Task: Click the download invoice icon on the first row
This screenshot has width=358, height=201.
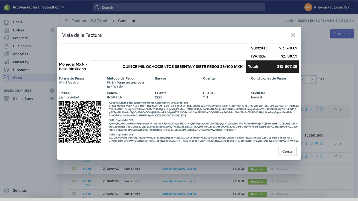Action: [306, 109]
